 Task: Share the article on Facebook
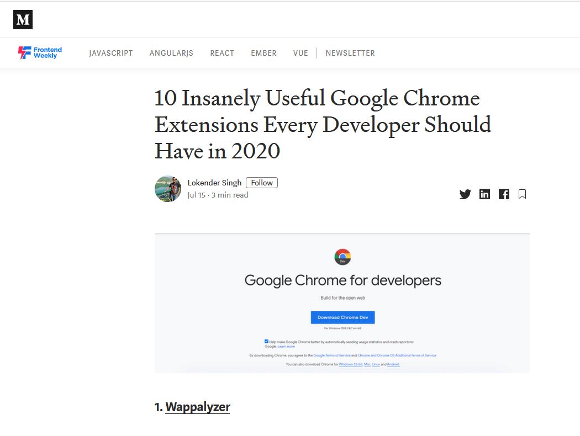tap(504, 194)
